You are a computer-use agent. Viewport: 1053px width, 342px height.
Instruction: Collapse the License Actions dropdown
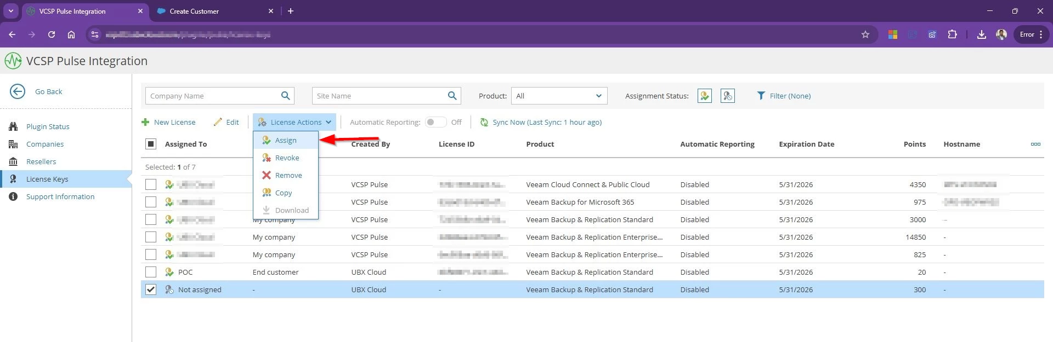(x=295, y=122)
